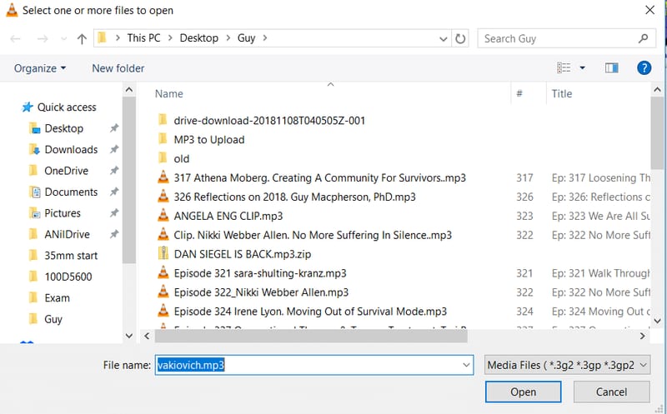This screenshot has width=667, height=414.
Task: Select 35mm start in navigation pane
Action: click(71, 256)
